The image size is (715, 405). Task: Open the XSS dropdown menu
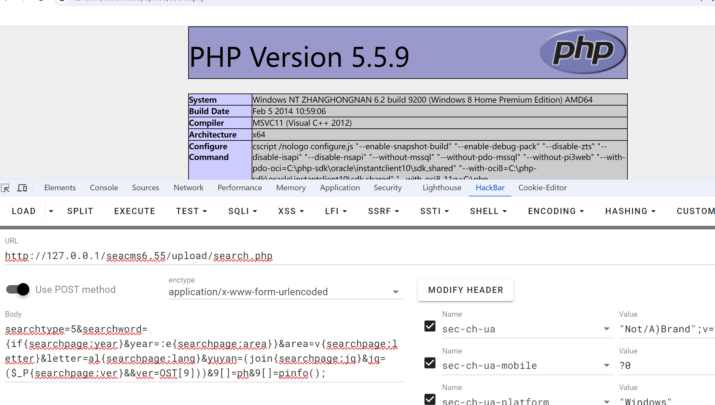pyautogui.click(x=291, y=211)
